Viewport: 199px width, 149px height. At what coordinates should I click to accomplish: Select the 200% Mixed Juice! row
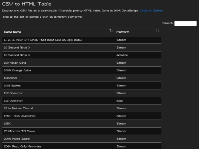(x=82, y=139)
